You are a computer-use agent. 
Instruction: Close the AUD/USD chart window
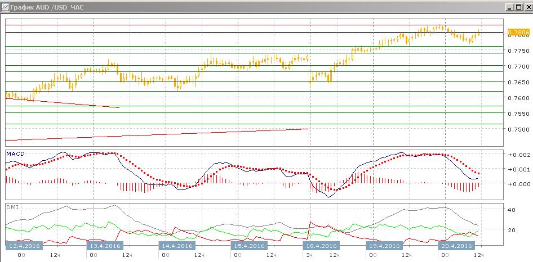tap(527, 7)
